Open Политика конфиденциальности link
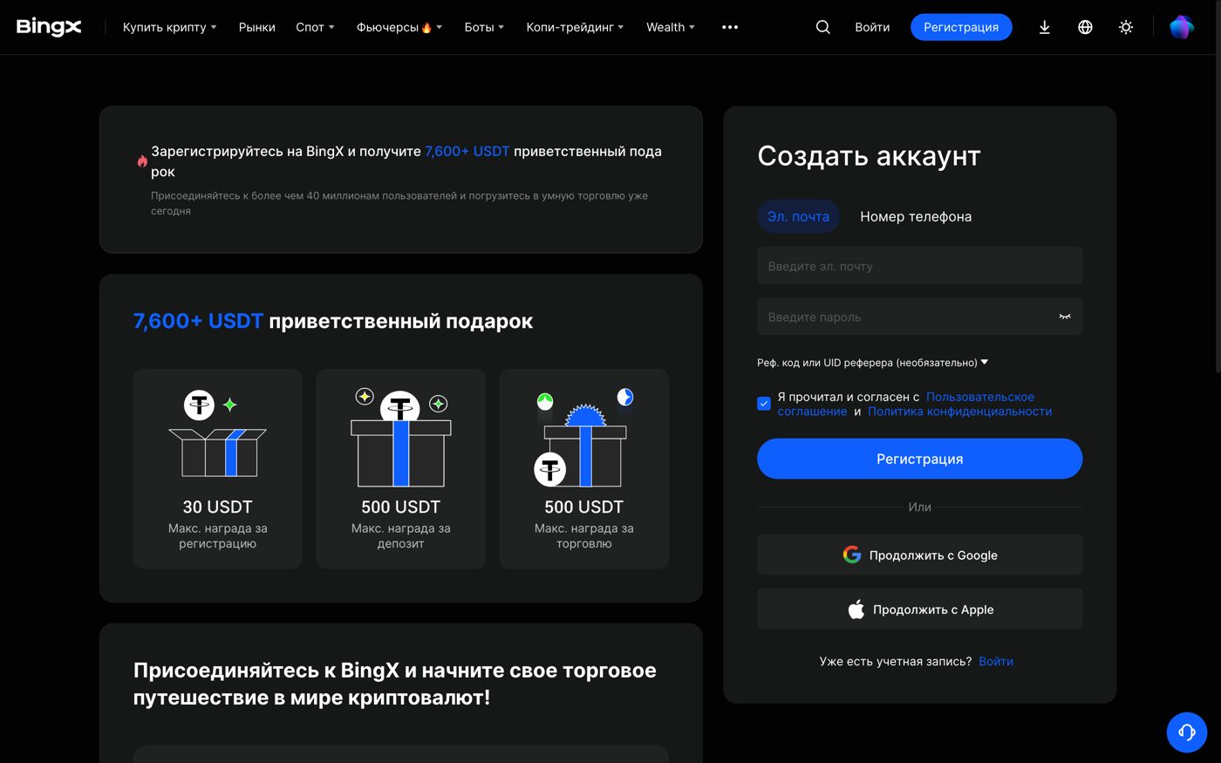Screen dimensions: 1221x763 coord(959,412)
